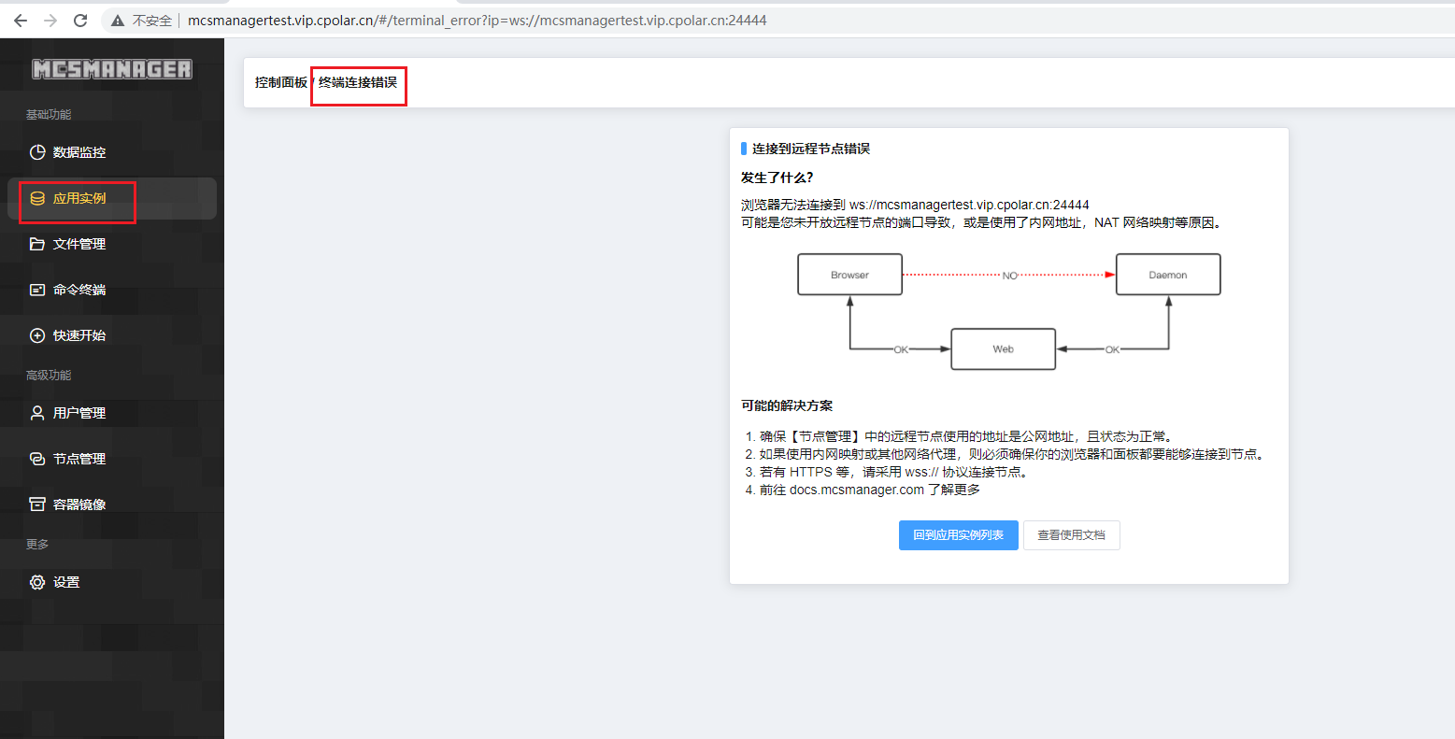Click the browser forward arrow
The width and height of the screenshot is (1455, 739).
(50, 20)
